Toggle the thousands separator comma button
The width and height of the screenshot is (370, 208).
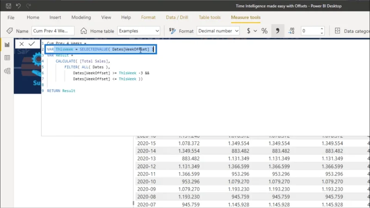pyautogui.click(x=277, y=31)
